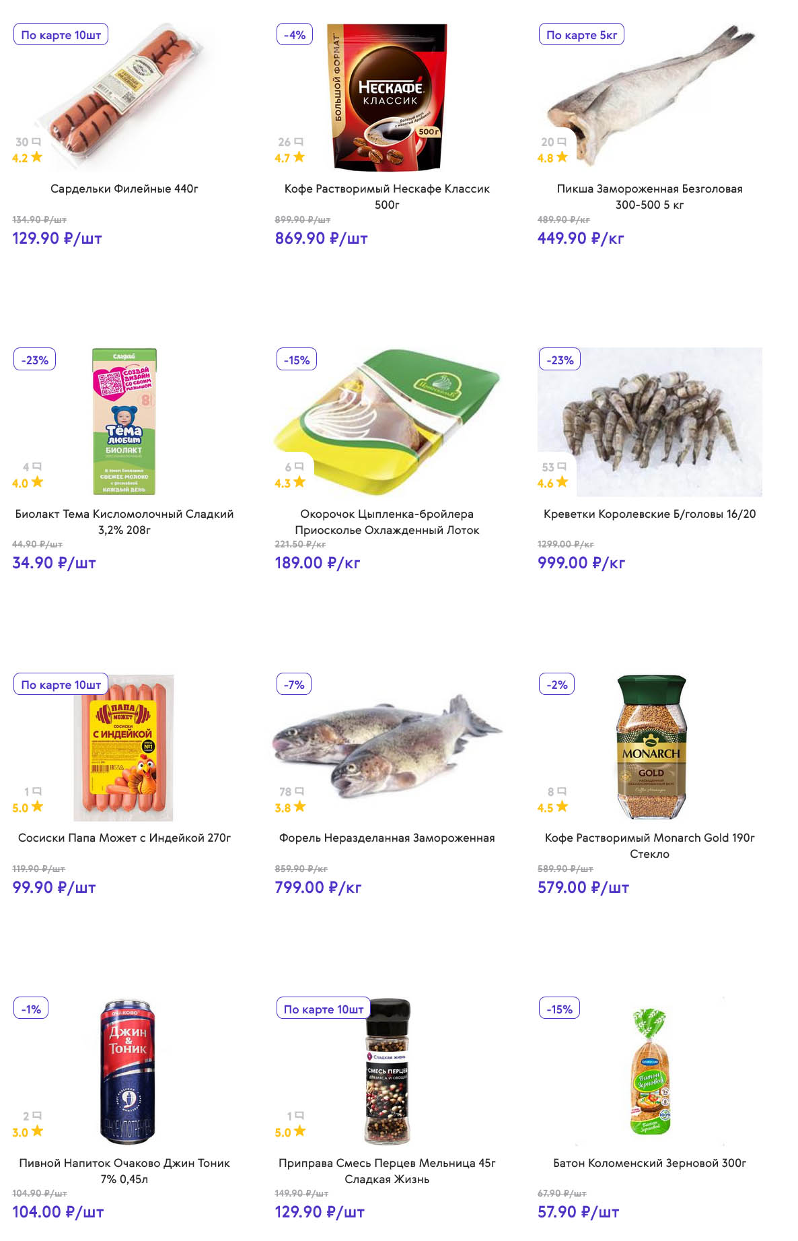Viewport: 798px width, 1241px height.
Task: Open reviews icon for Пикша Замороженная
Action: pyautogui.click(x=562, y=142)
